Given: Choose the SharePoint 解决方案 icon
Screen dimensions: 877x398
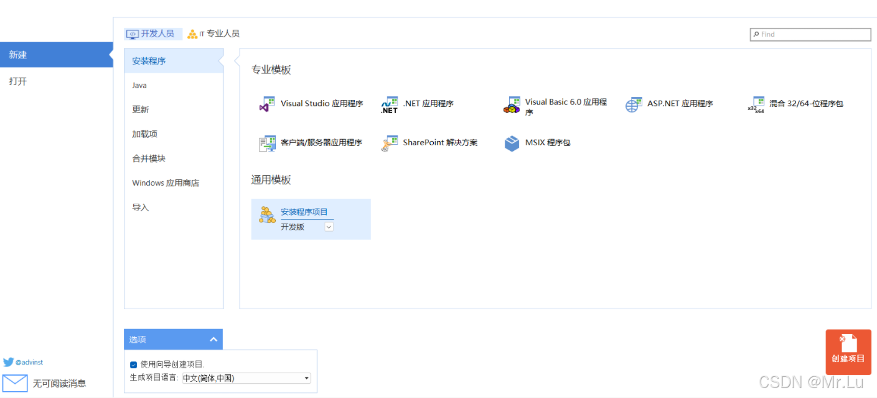Looking at the screenshot, I should tap(389, 143).
